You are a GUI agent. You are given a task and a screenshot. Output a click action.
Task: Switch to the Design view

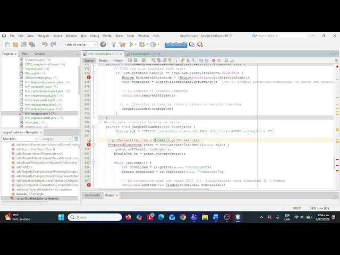104,61
